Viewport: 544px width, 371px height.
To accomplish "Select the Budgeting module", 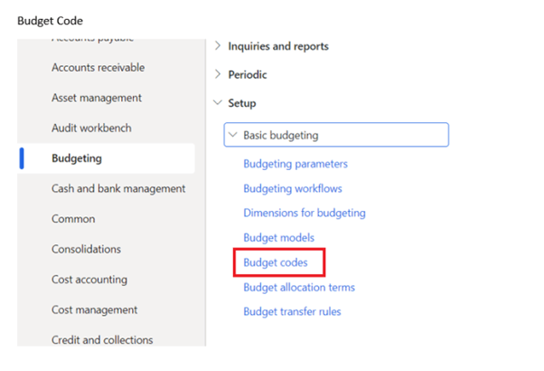I will 77,158.
